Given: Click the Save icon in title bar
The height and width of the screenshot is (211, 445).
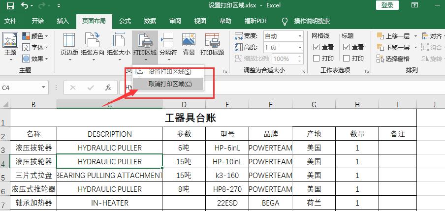Looking at the screenshot, I should (x=10, y=6).
